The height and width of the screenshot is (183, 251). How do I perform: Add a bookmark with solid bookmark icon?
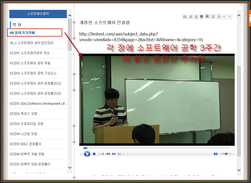click(202, 17)
